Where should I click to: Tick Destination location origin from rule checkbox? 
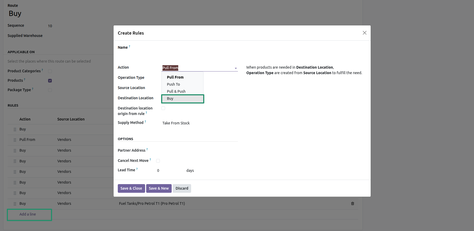(163, 108)
